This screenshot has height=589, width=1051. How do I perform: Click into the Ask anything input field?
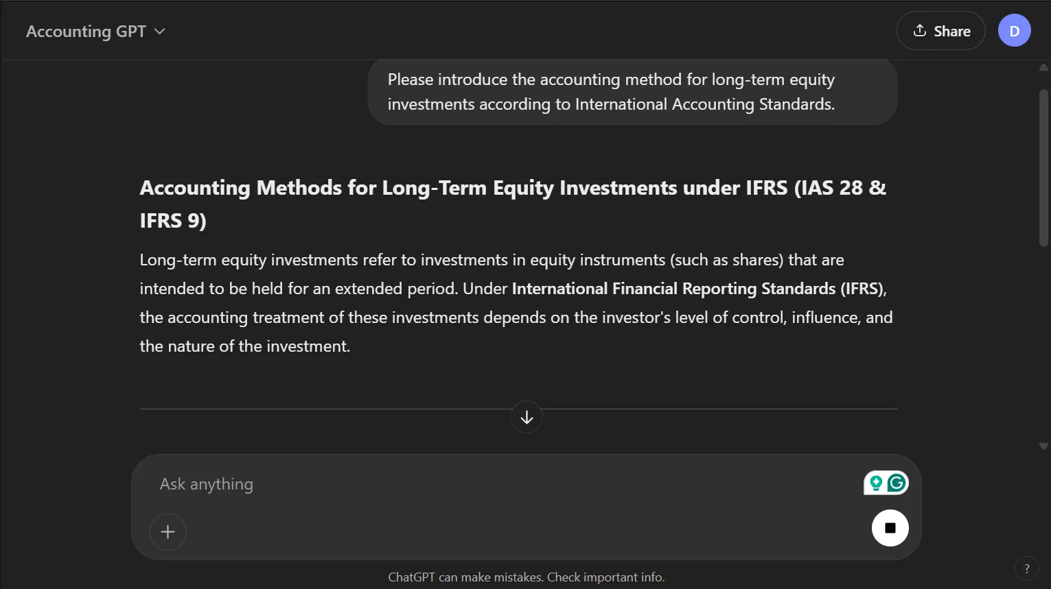coord(508,484)
